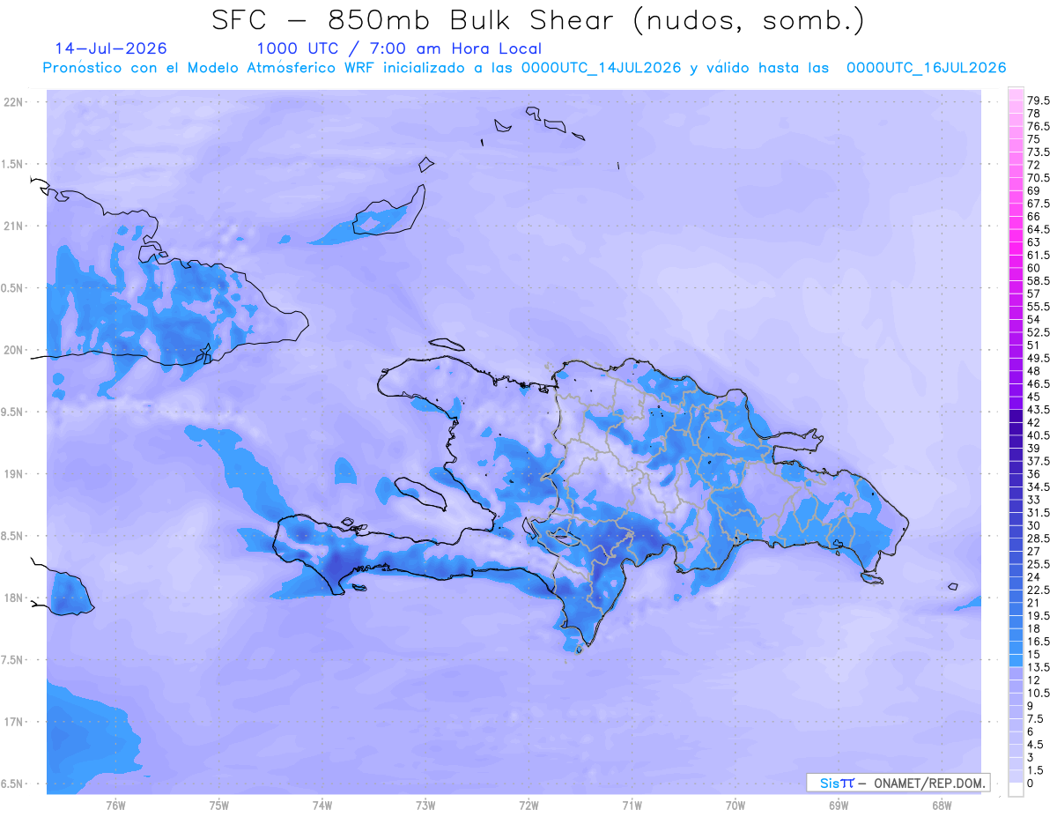Click the "71W" longitude label
The height and width of the screenshot is (817, 1057).
[632, 806]
